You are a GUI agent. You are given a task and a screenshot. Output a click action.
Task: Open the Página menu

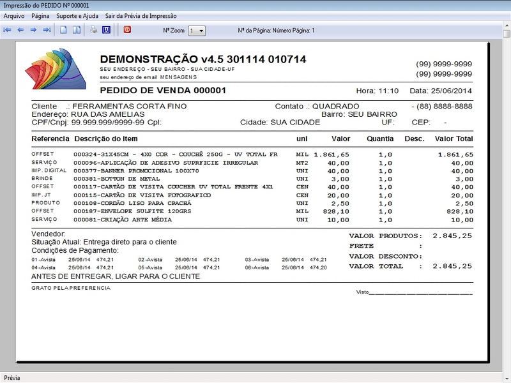[40, 15]
